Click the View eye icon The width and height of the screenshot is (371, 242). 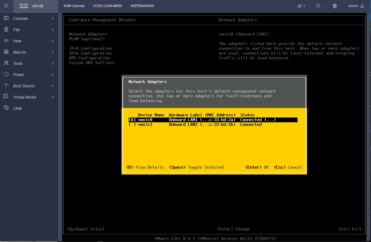click(6, 41)
